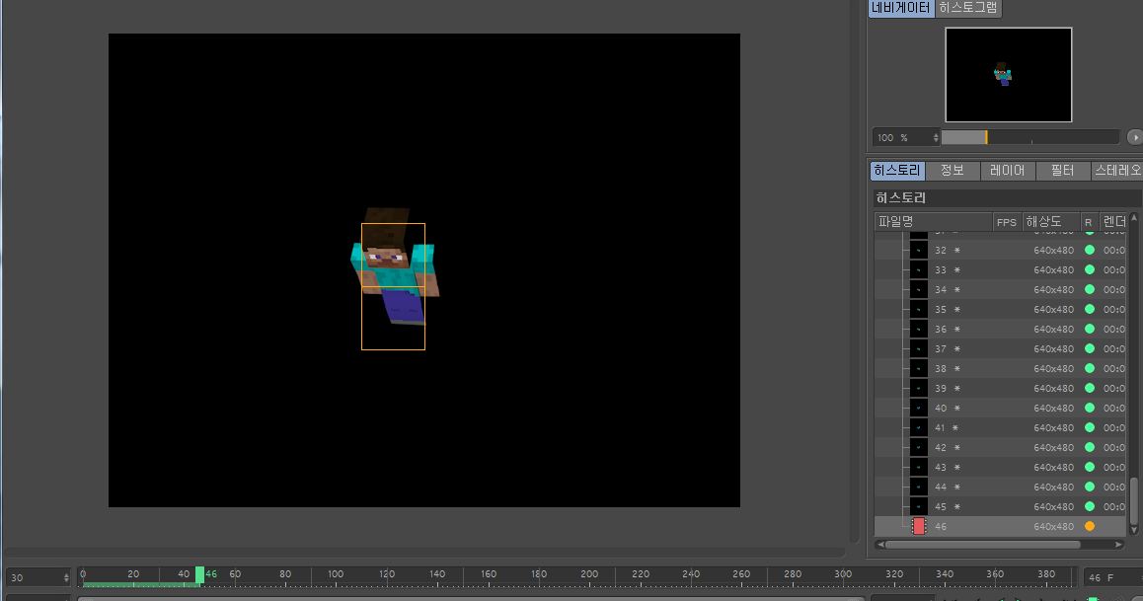Click the 640x480 resolution on row 37
Image resolution: width=1143 pixels, height=601 pixels.
(1053, 348)
